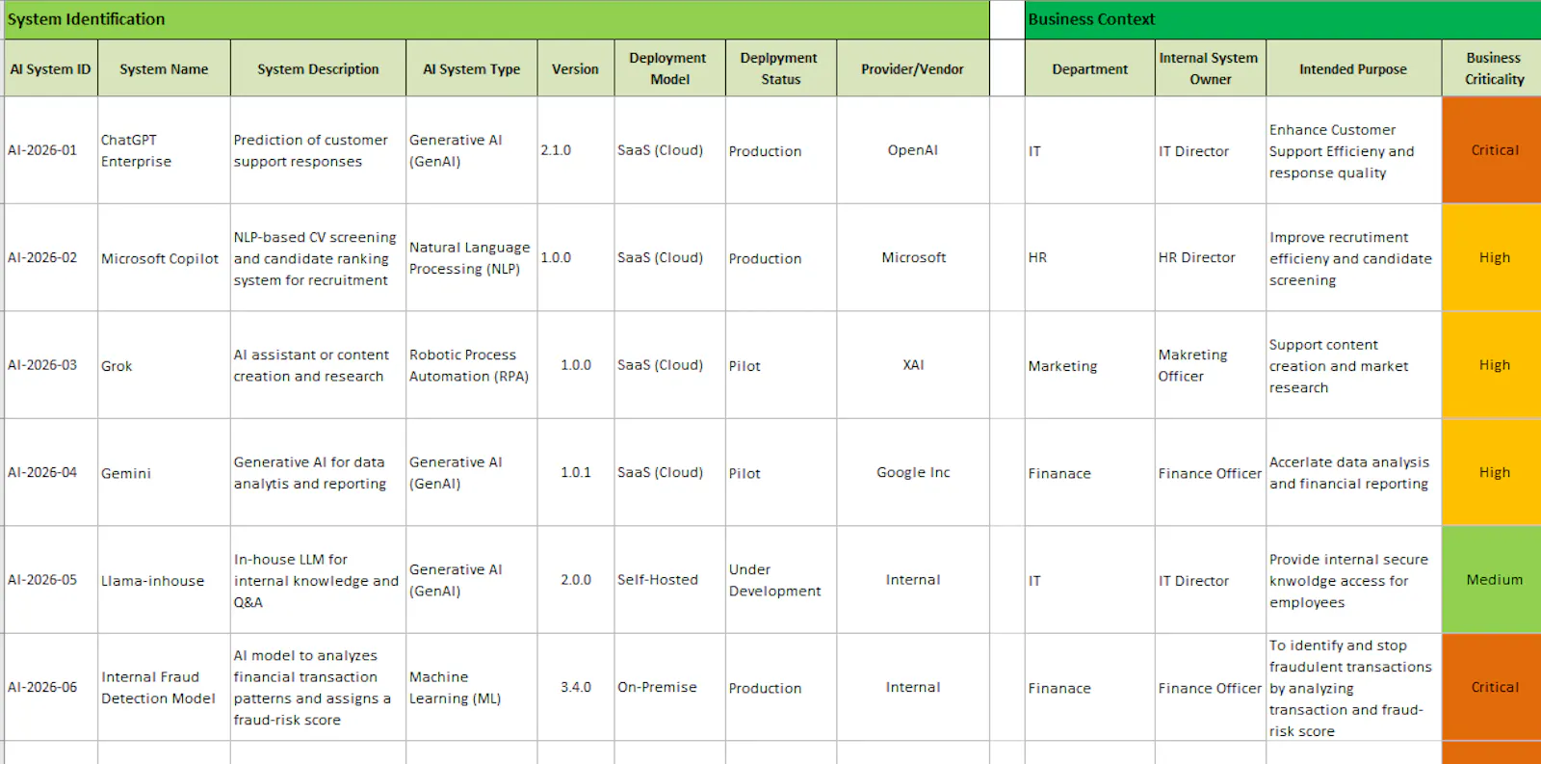This screenshot has width=1541, height=764.
Task: Select the ChatGPT Enterprise cell
Action: [x=164, y=150]
